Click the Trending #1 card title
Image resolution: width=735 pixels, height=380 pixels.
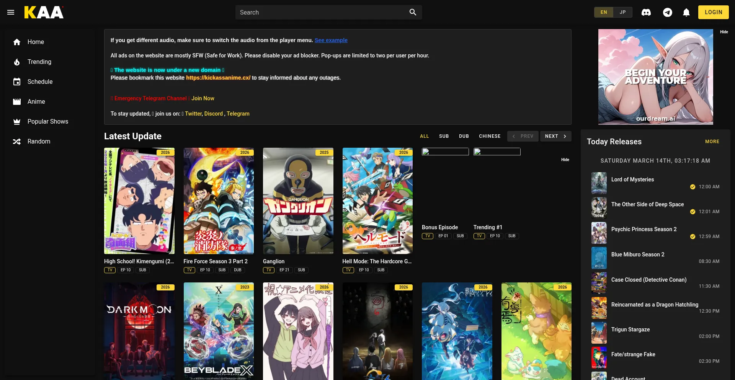[x=488, y=227]
